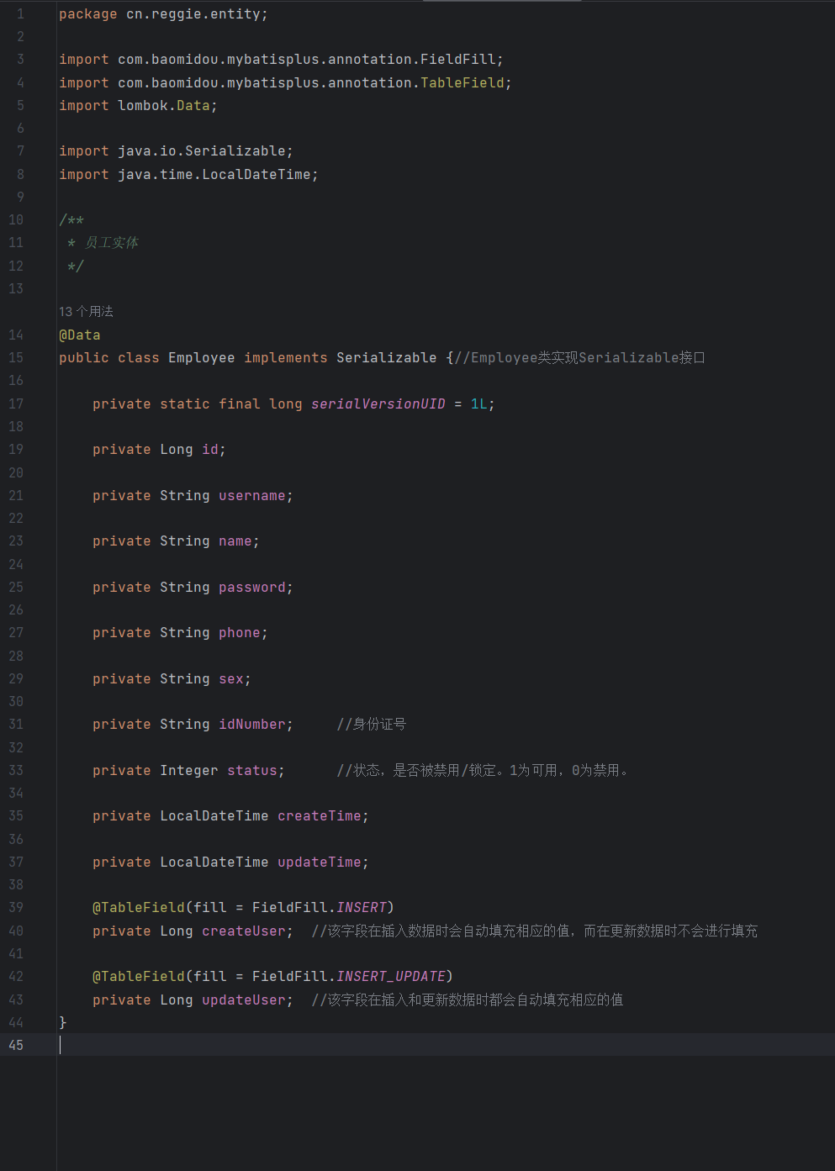Click Serializable after the implements keyword
This screenshot has height=1171, width=835.
(387, 357)
